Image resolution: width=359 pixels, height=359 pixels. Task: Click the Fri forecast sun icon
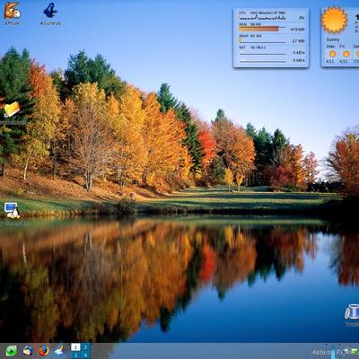(x=346, y=54)
